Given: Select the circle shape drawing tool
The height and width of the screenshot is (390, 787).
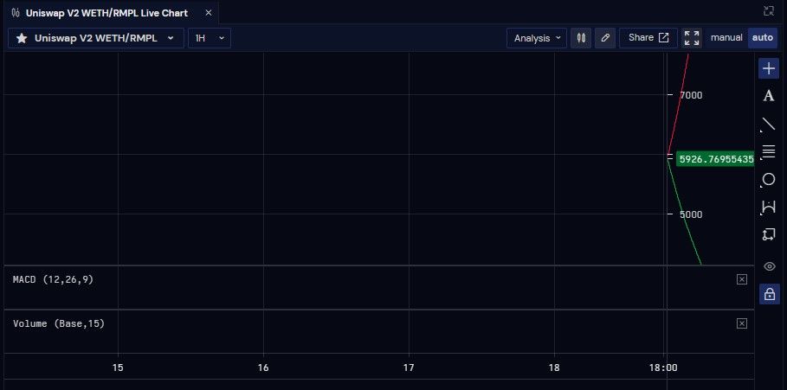Looking at the screenshot, I should pyautogui.click(x=769, y=180).
